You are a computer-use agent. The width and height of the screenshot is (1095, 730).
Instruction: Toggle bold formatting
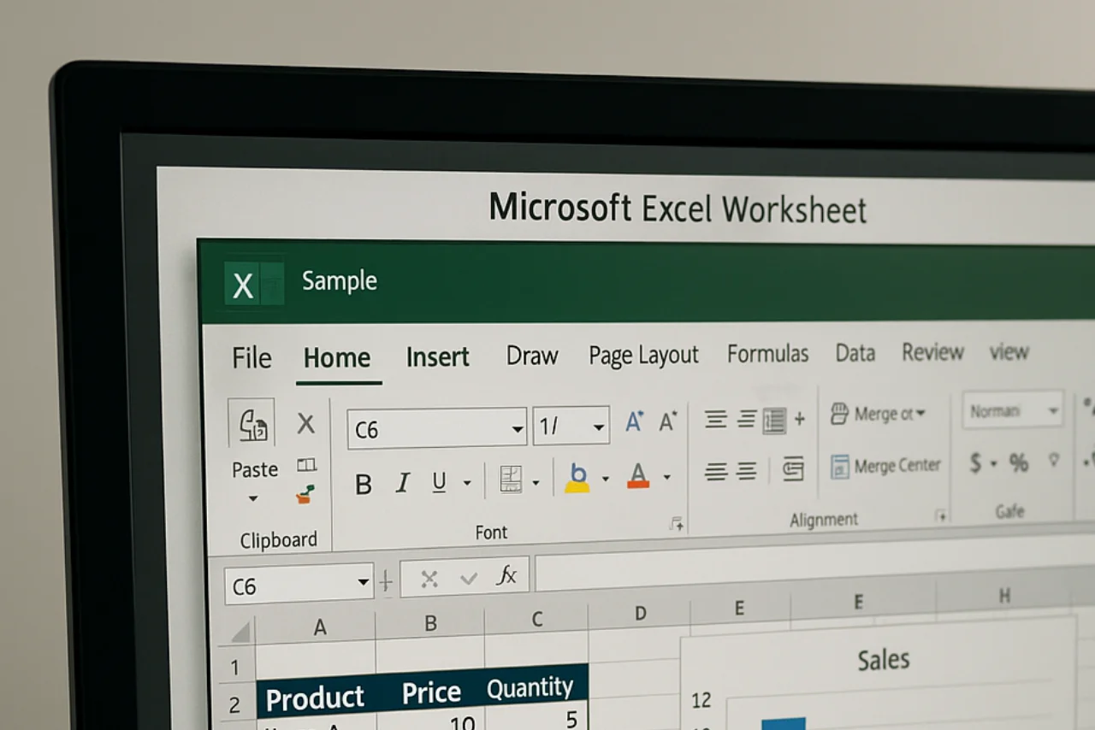click(x=363, y=484)
